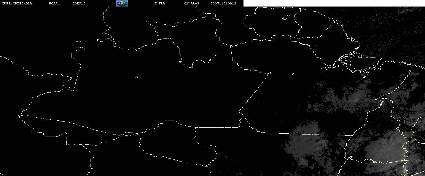Click the INPE/CPTEC/DSA header text
425x176 pixels.
17,4
